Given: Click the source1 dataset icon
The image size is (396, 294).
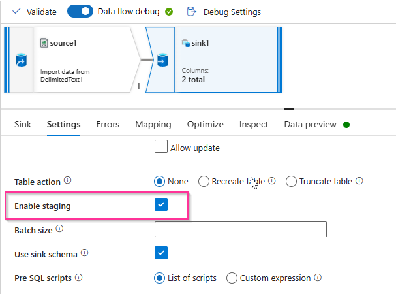Looking at the screenshot, I should 44,43.
